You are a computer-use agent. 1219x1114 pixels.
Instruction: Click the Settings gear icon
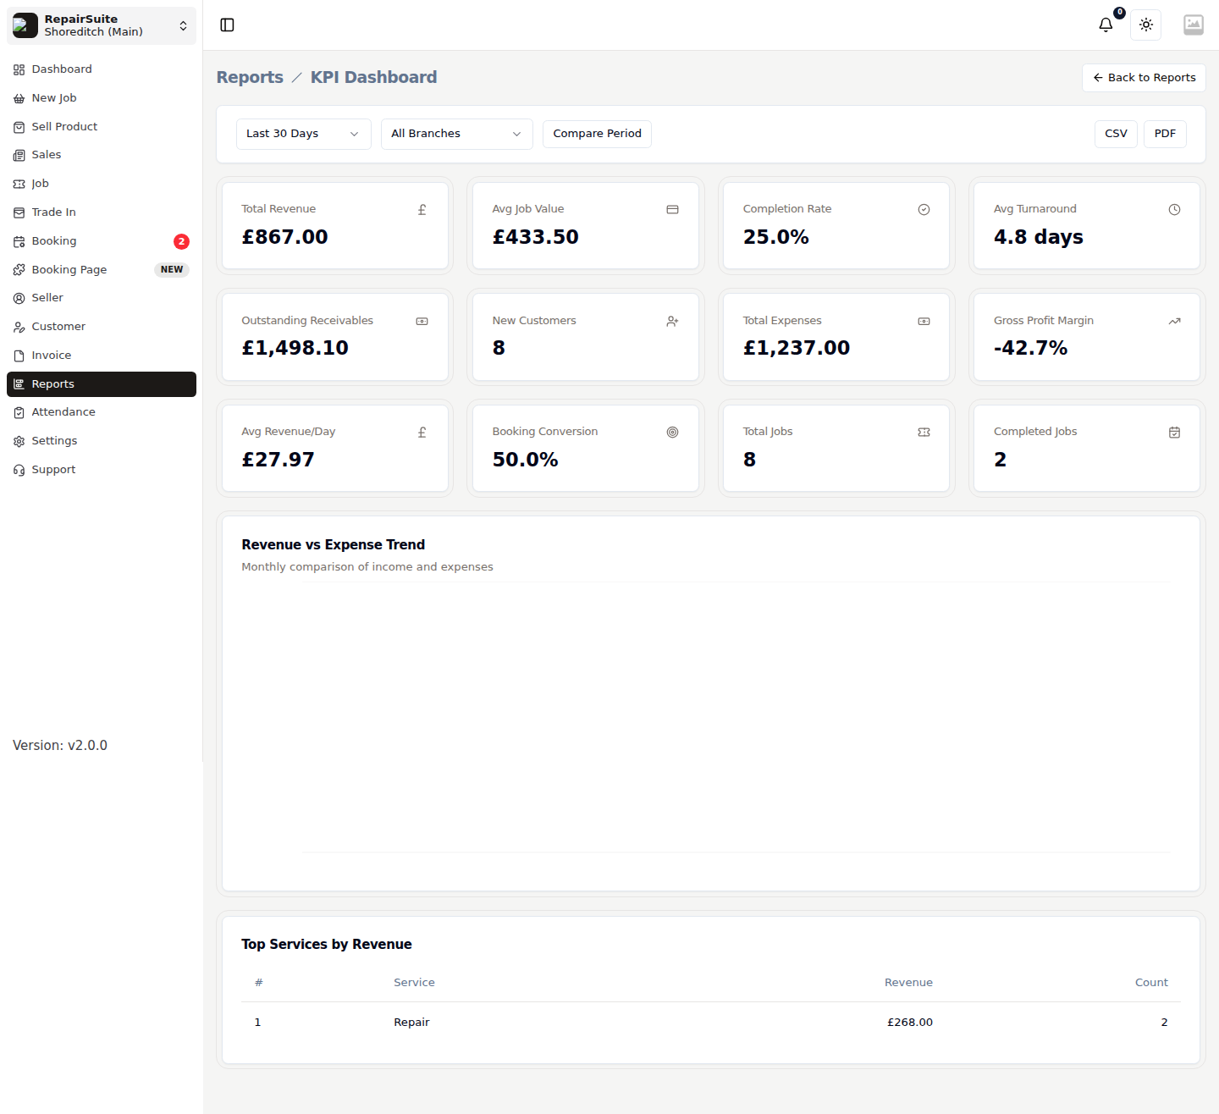pos(19,441)
